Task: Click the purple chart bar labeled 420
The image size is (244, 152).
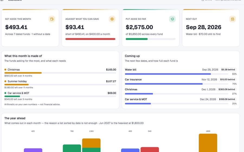Action: pos(33,150)
